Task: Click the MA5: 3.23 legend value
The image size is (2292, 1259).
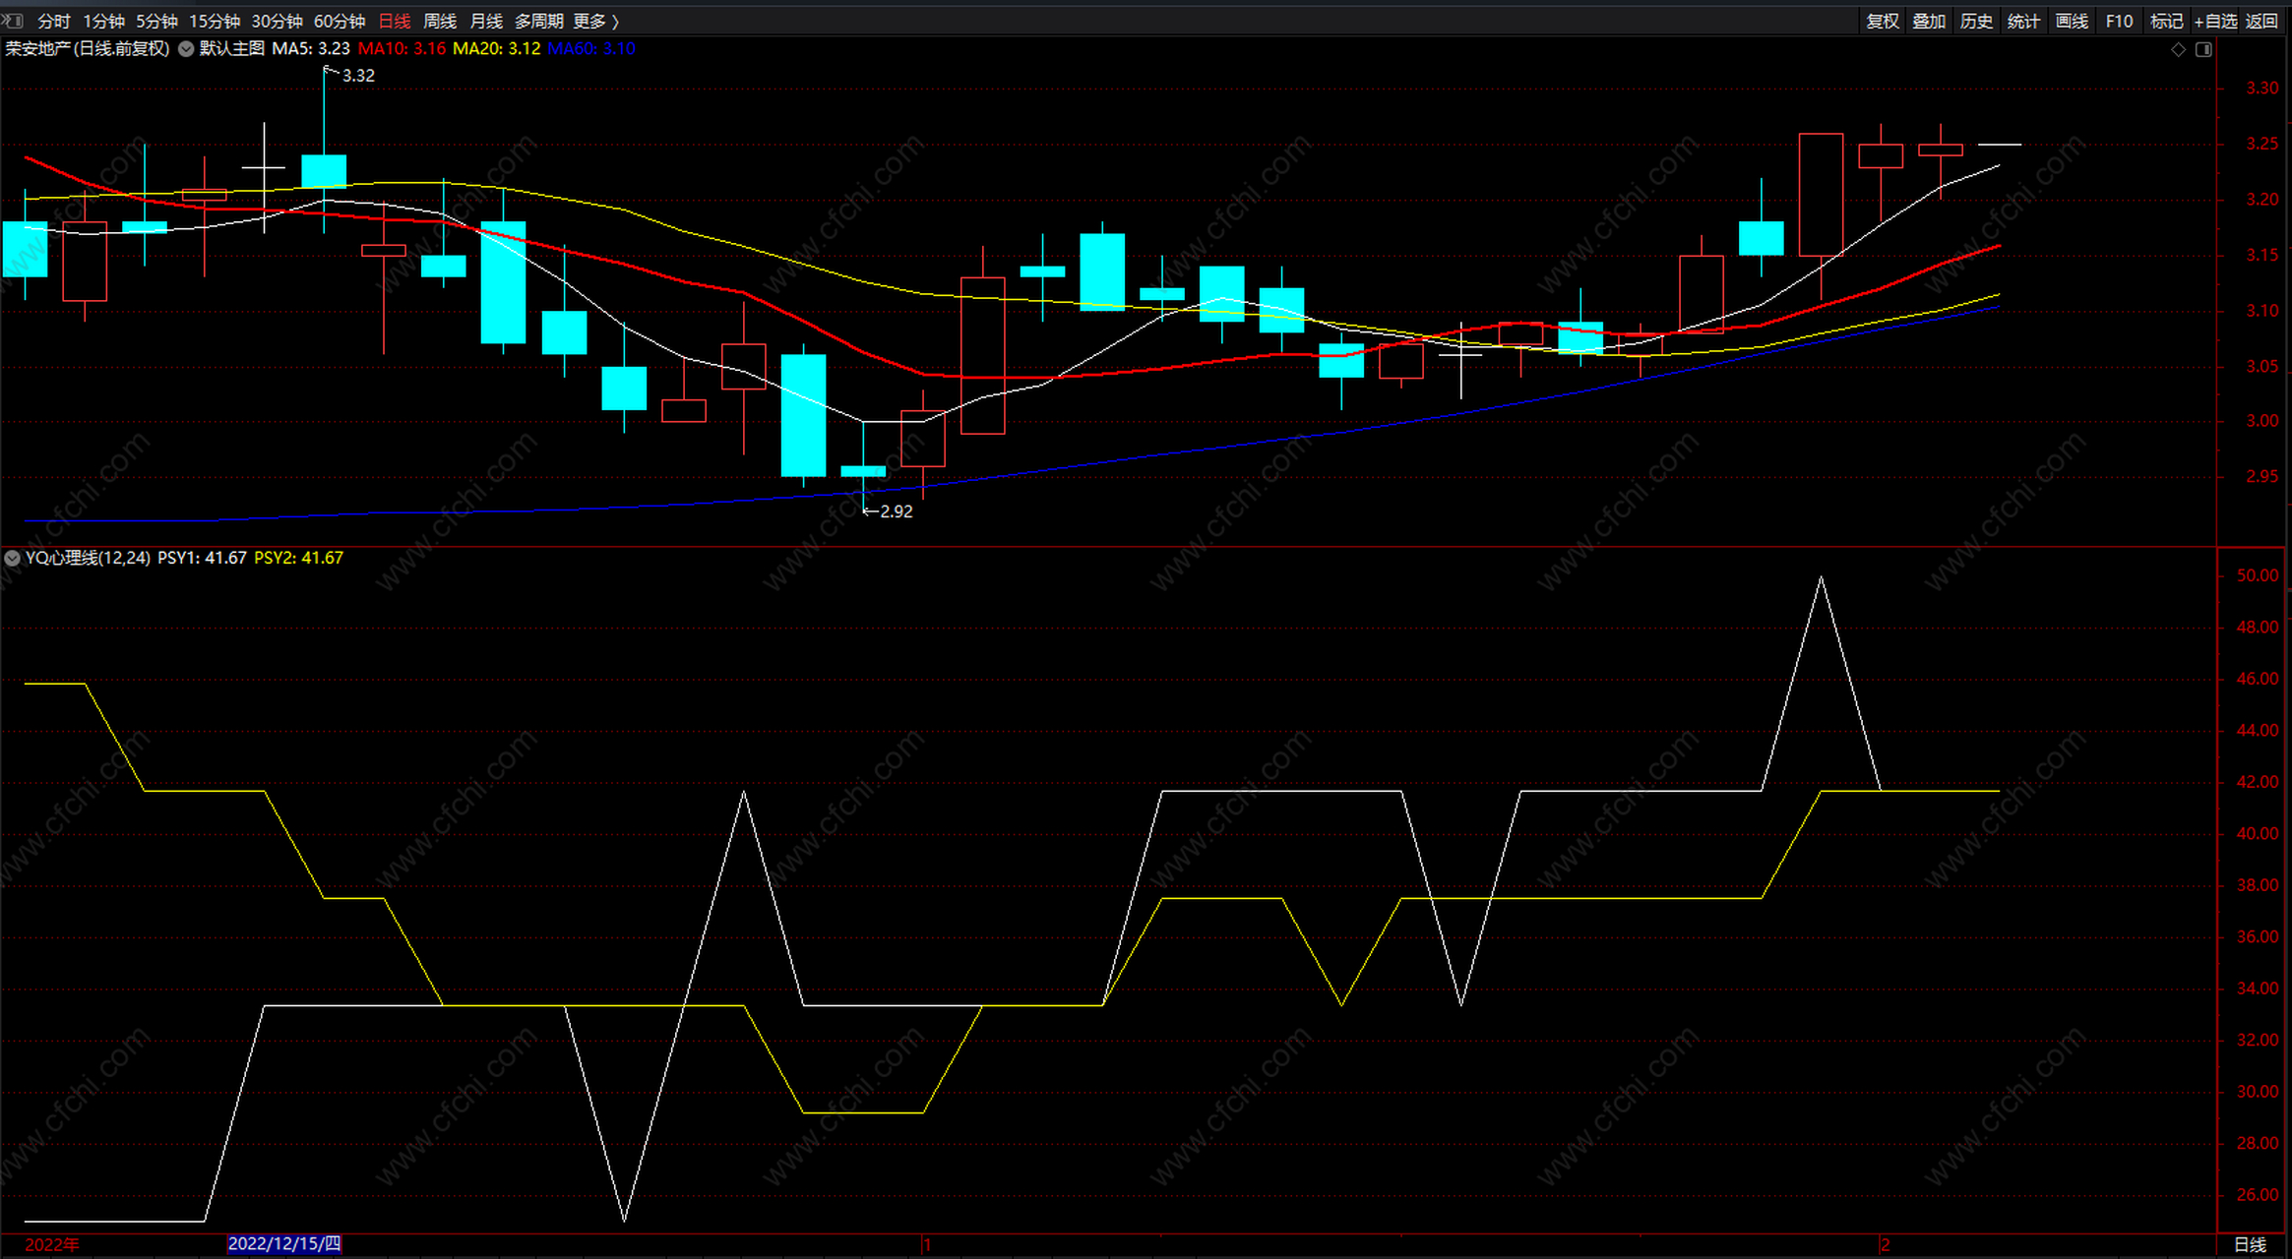Action: [x=311, y=48]
